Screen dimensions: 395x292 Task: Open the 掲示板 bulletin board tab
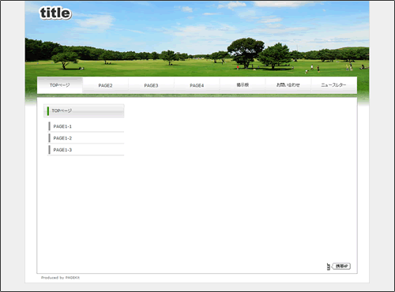point(243,85)
